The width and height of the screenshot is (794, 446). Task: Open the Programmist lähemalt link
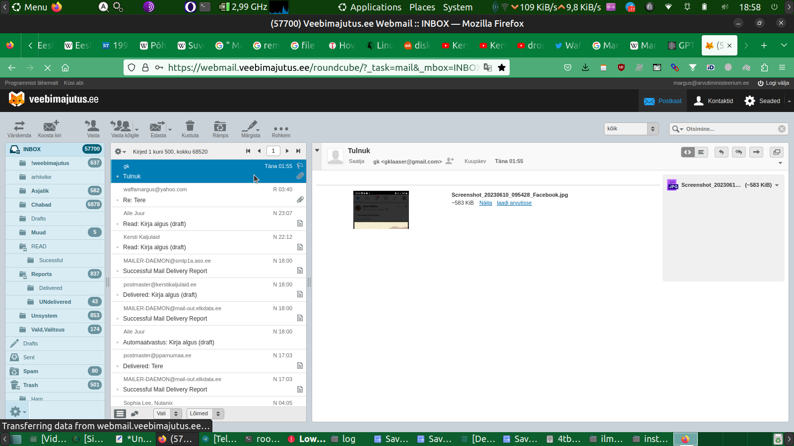tap(31, 83)
